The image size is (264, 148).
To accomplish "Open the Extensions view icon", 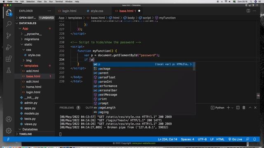I will [9, 59].
